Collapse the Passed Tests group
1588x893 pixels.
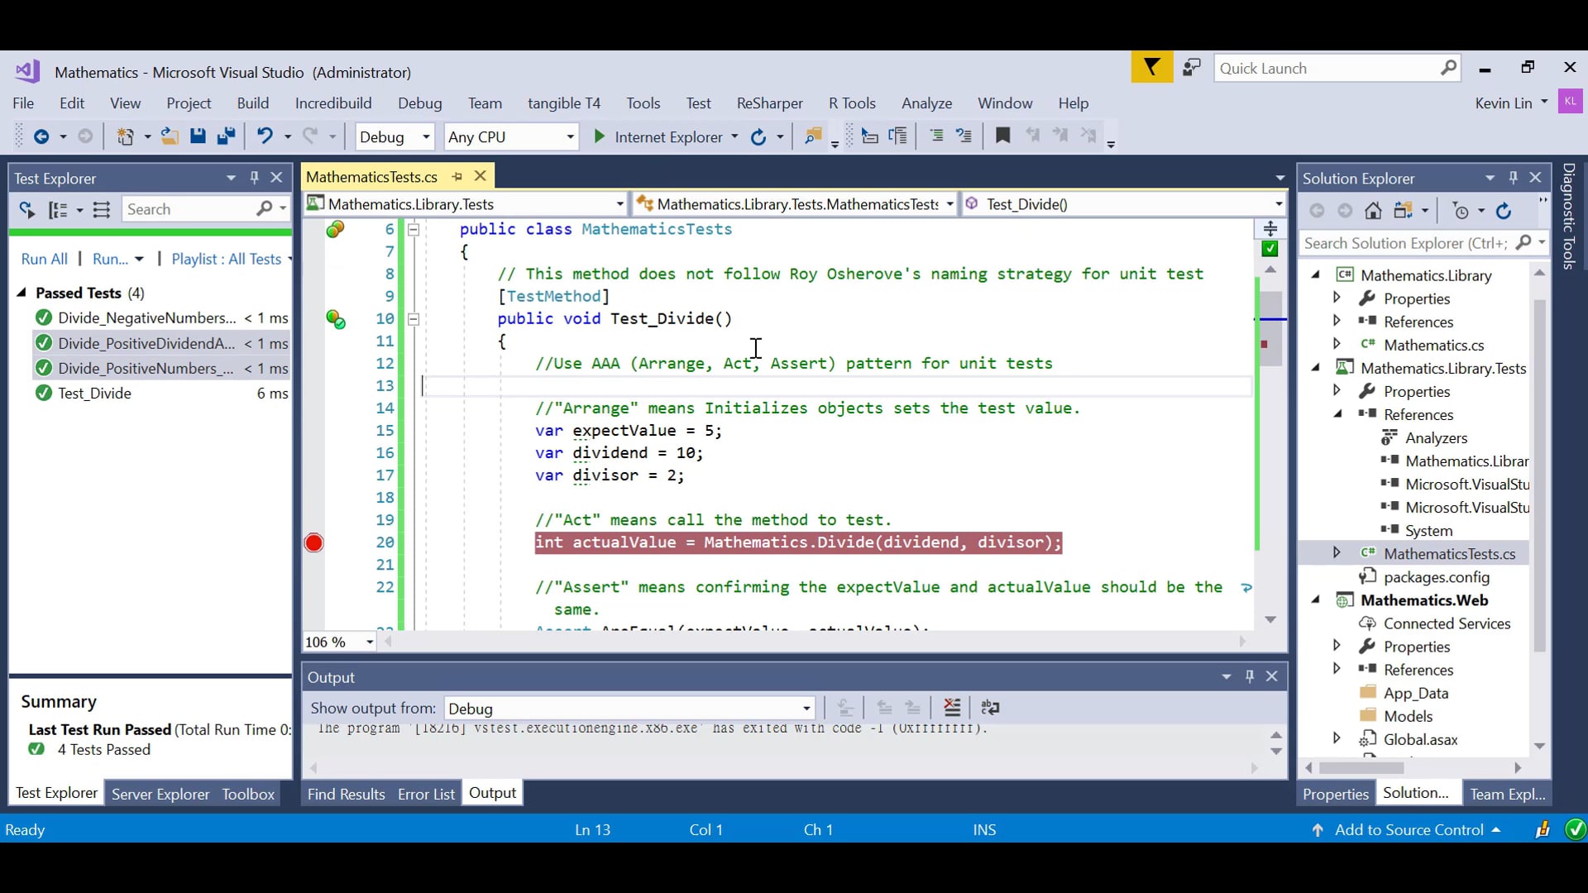point(22,293)
